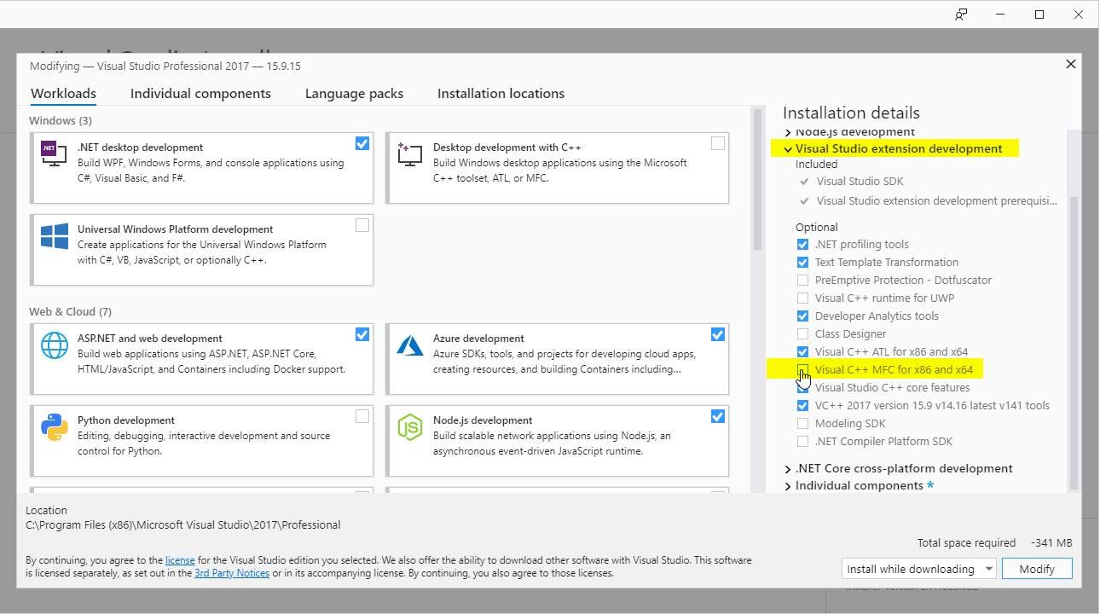1100x614 pixels.
Task: Uncheck the Azure development workload
Action: (x=718, y=334)
